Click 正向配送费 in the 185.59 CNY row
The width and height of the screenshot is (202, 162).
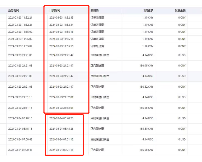pyautogui.click(x=97, y=129)
